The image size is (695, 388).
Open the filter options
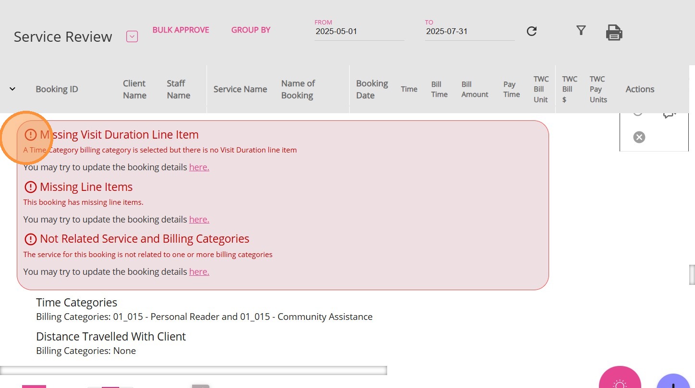581,31
